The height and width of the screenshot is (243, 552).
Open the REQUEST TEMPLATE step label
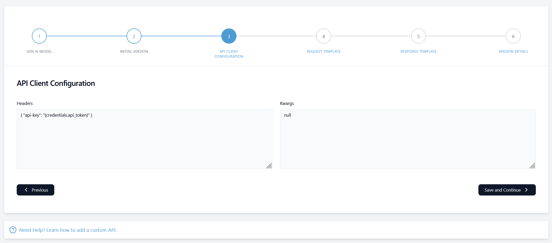tap(323, 51)
